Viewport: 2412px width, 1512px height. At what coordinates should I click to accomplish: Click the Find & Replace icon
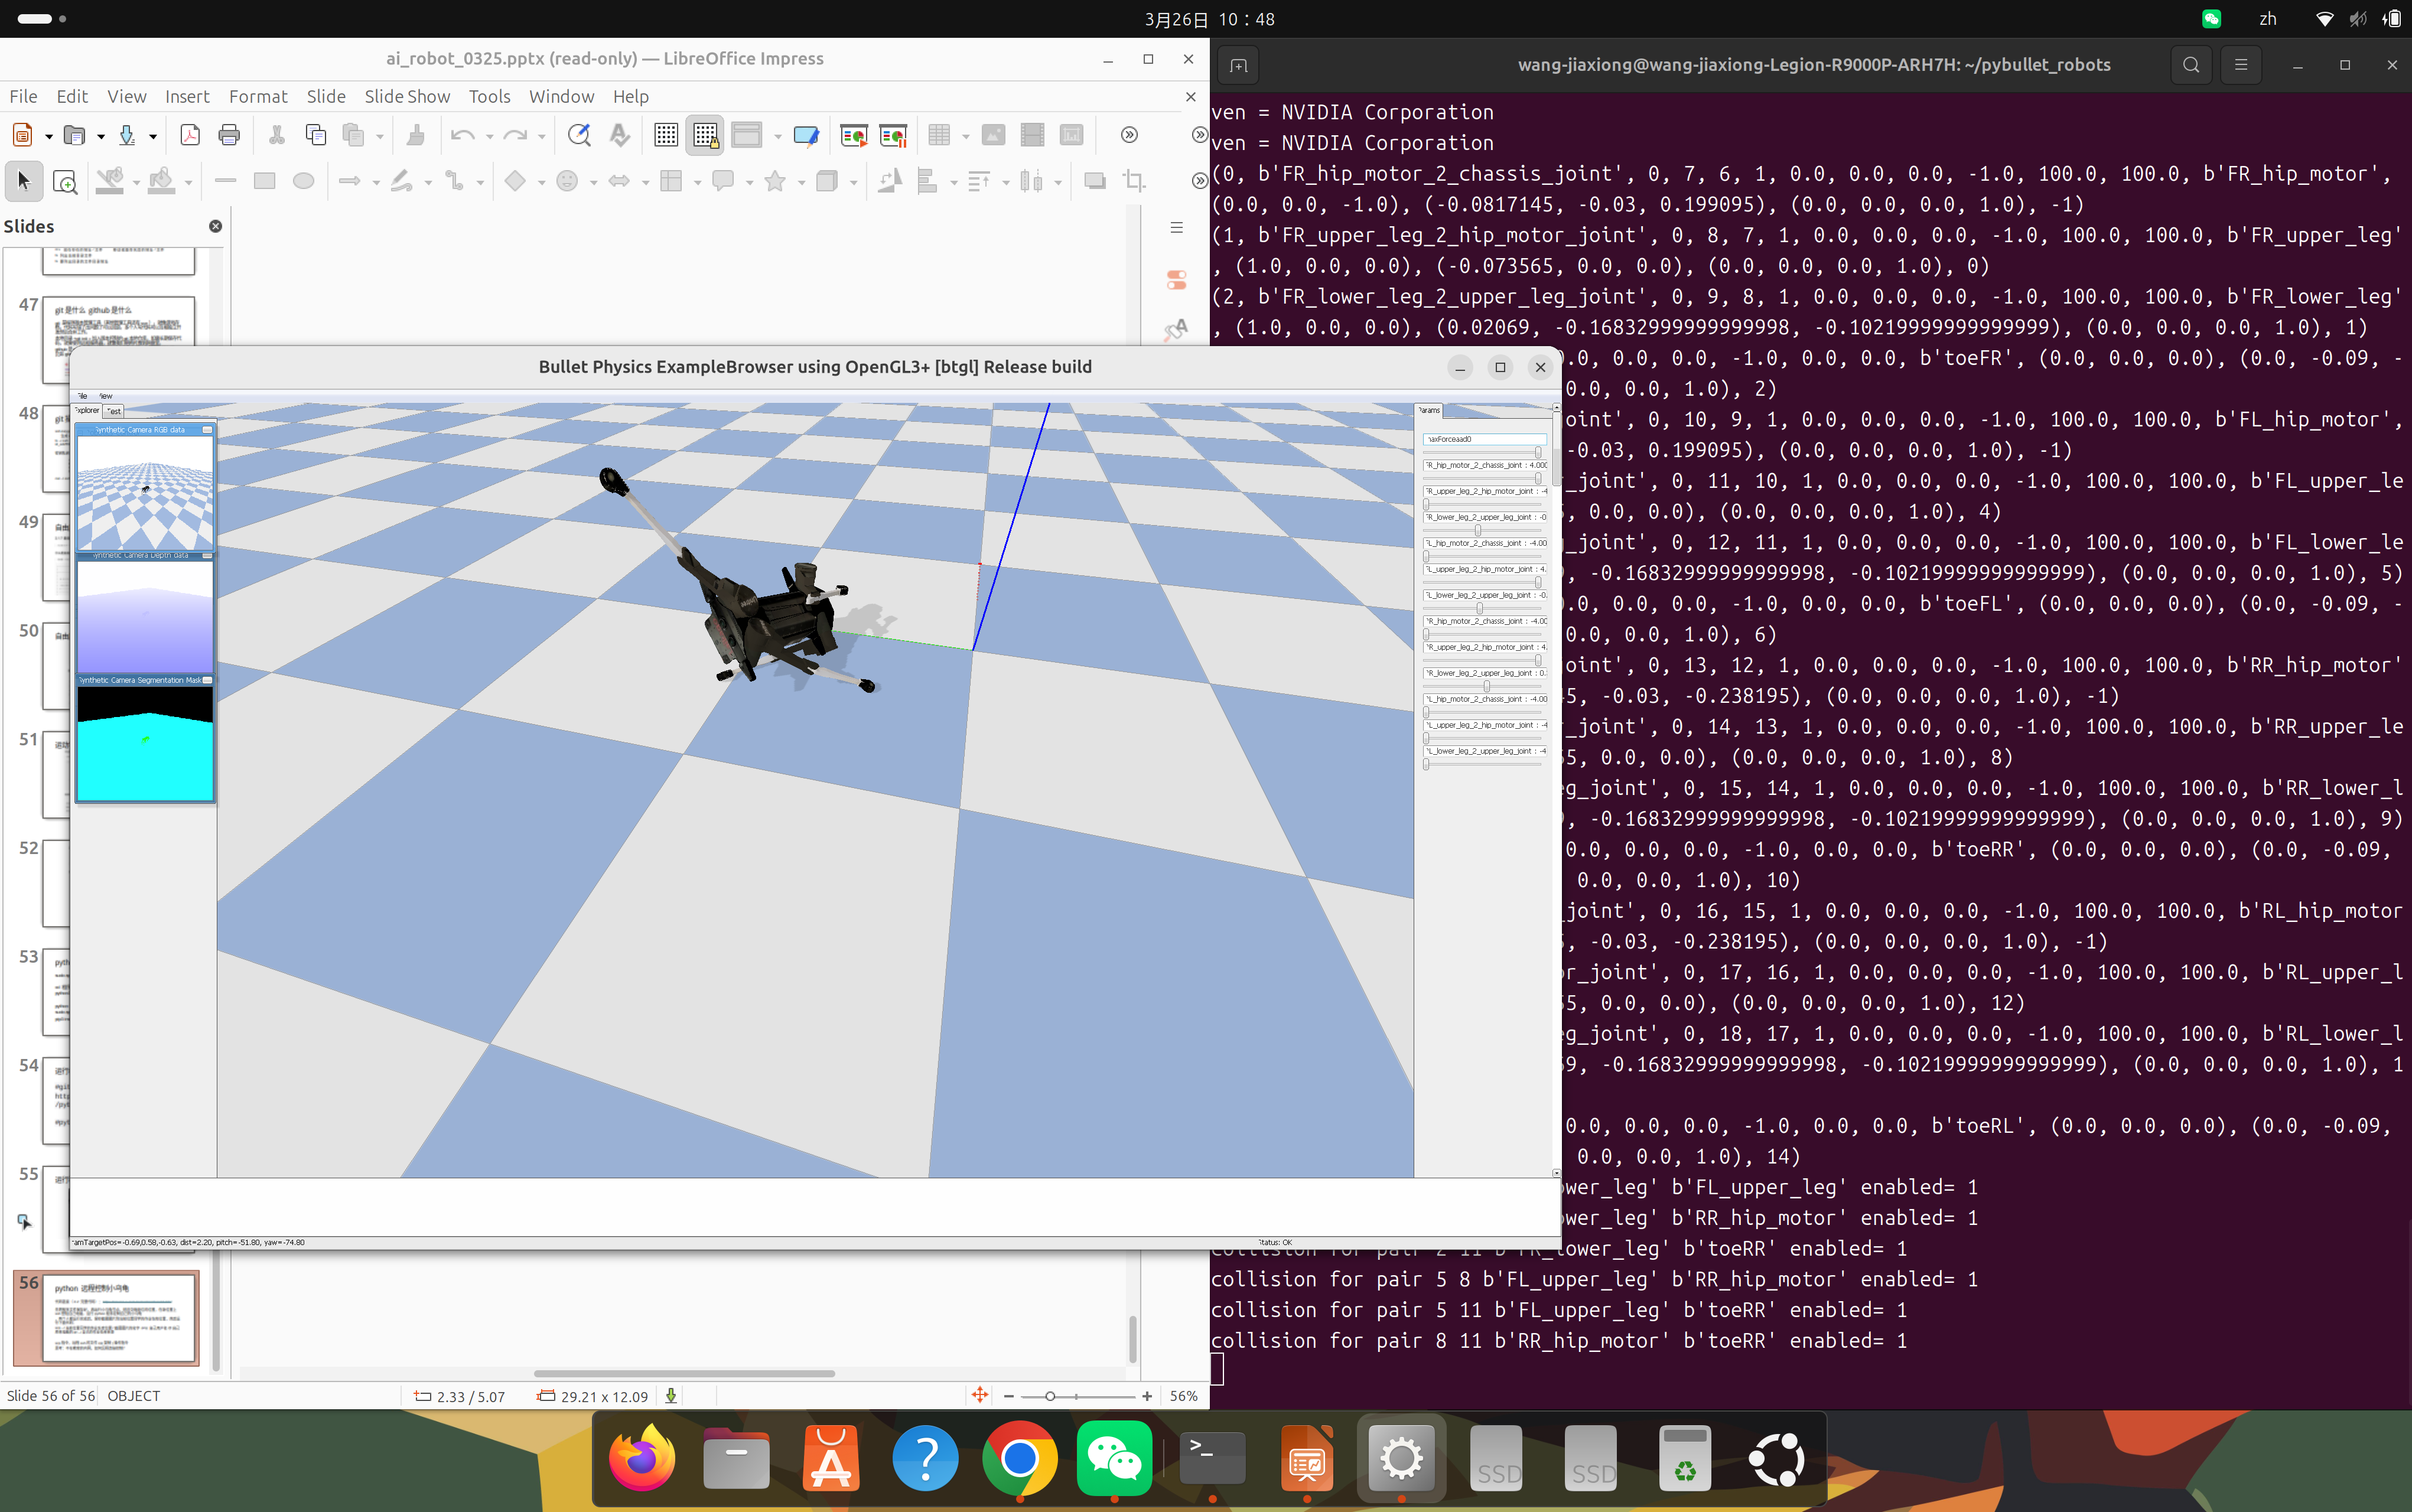coord(579,135)
